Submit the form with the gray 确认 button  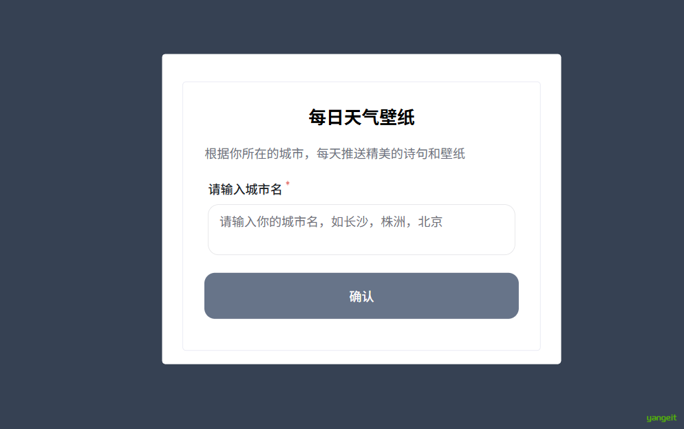pos(361,296)
